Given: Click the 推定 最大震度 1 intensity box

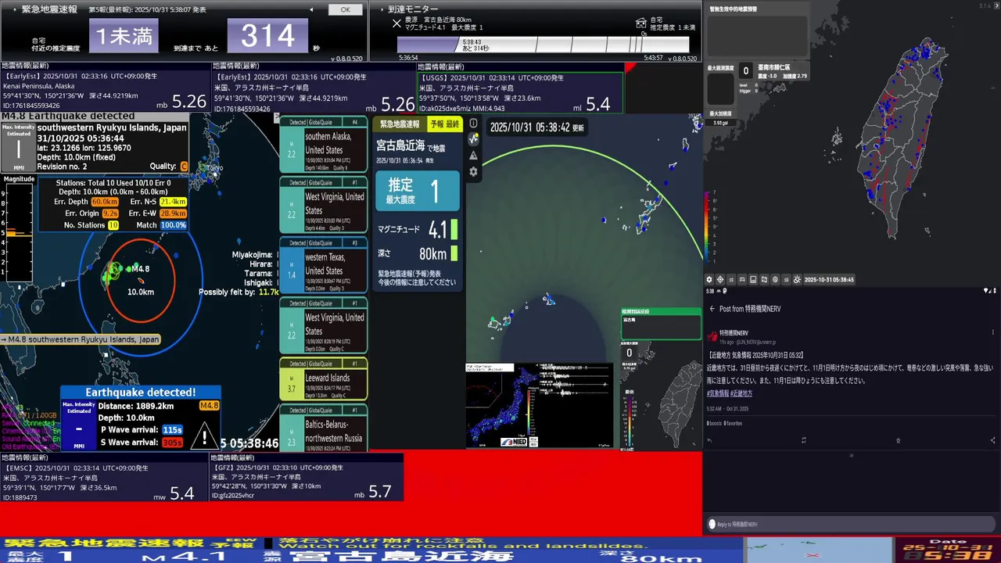Looking at the screenshot, I should click(418, 191).
